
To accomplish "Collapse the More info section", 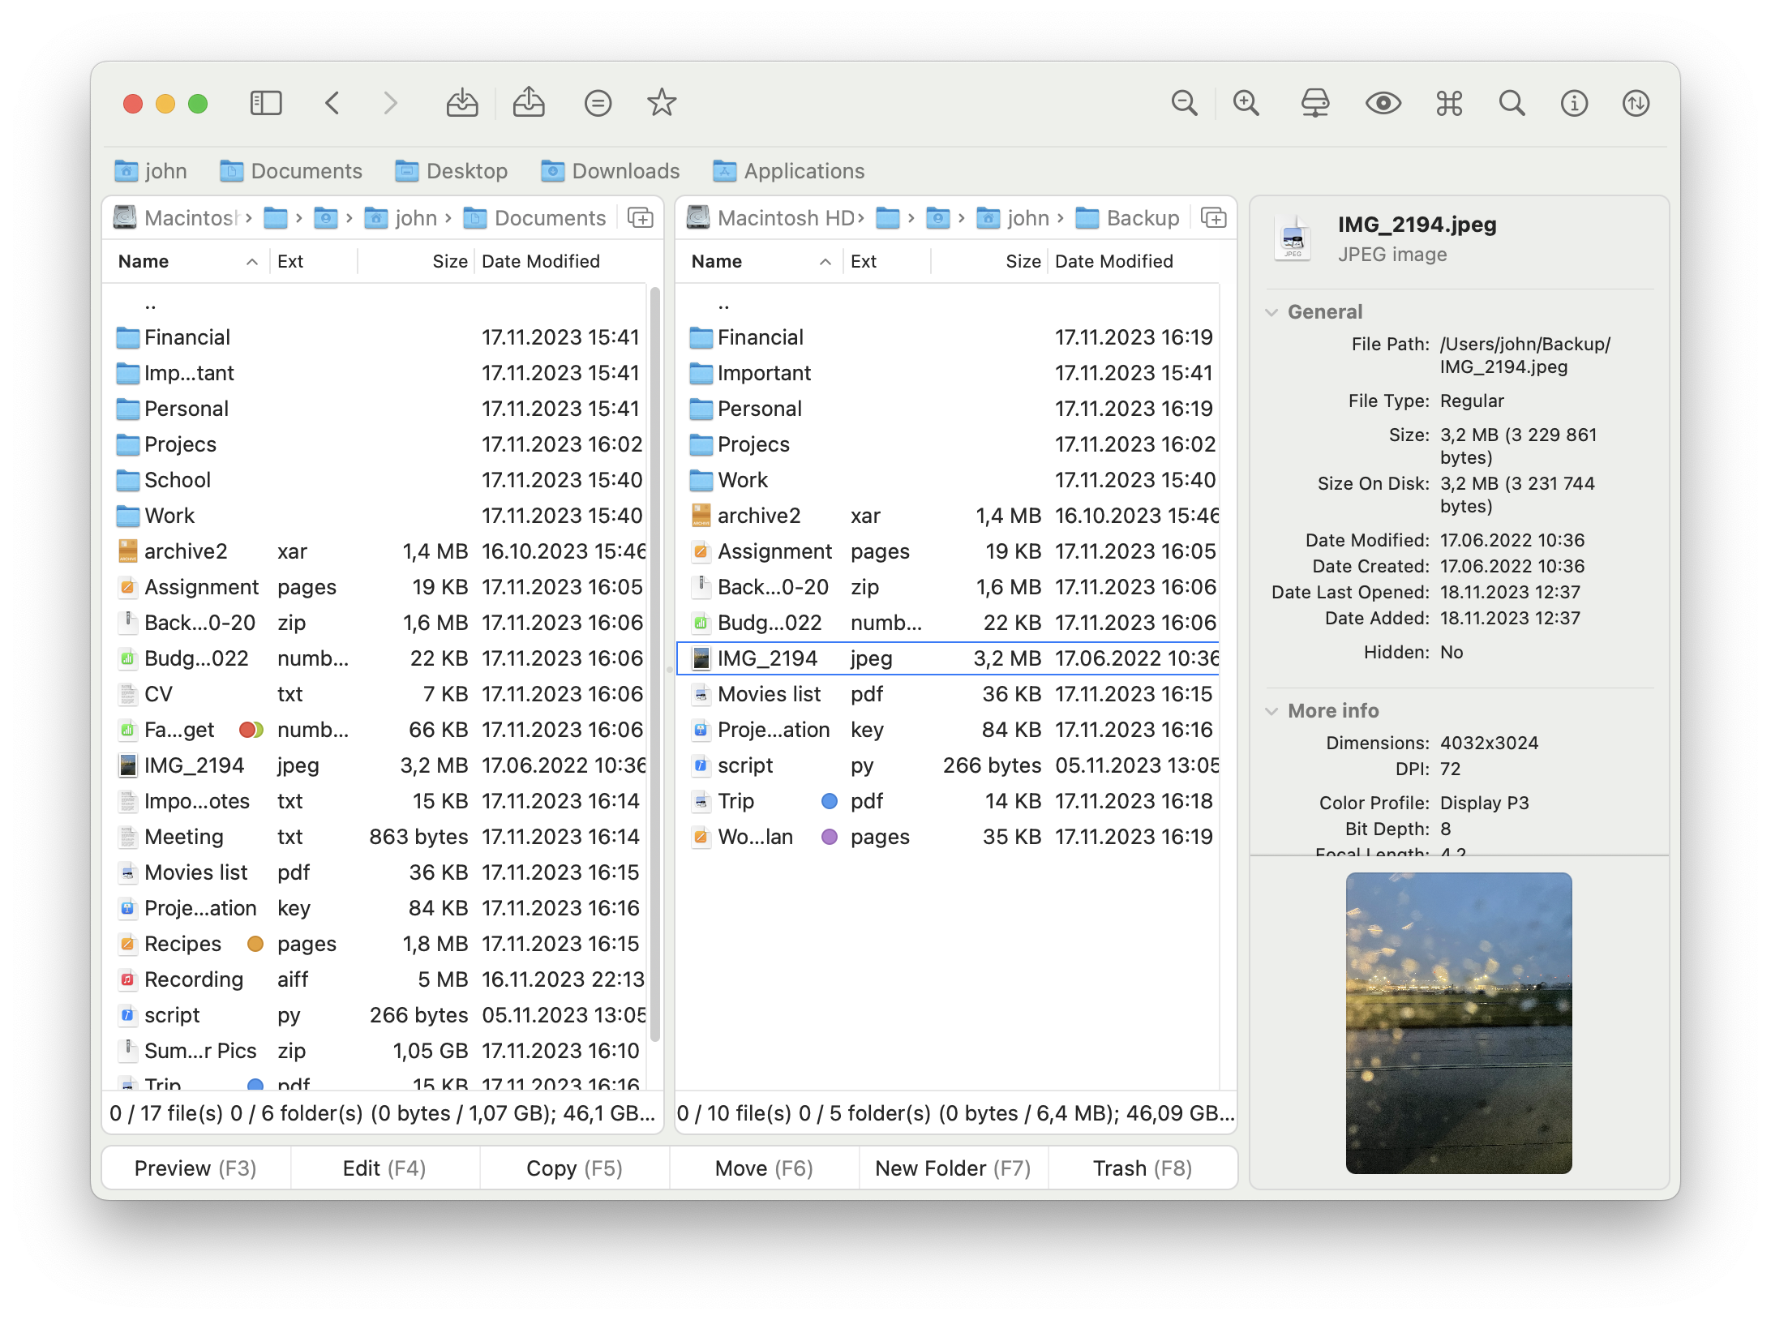I will (1271, 711).
